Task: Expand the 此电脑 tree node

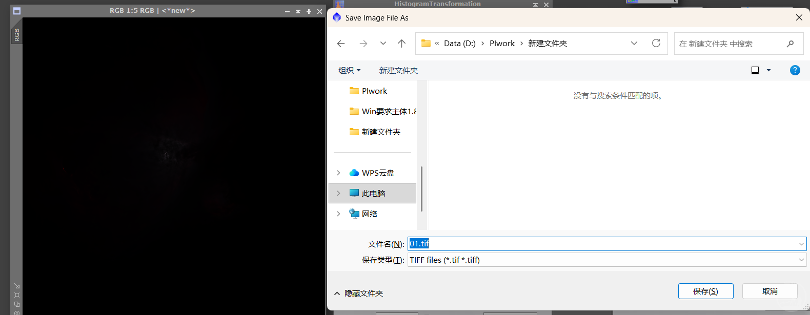Action: 338,194
